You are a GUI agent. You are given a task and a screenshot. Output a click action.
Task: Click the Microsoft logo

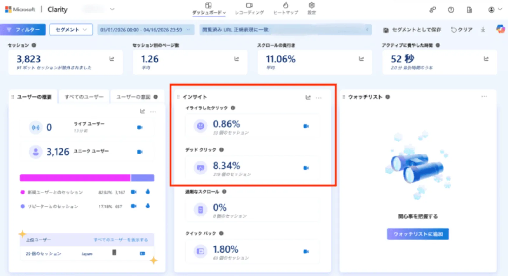coord(20,10)
